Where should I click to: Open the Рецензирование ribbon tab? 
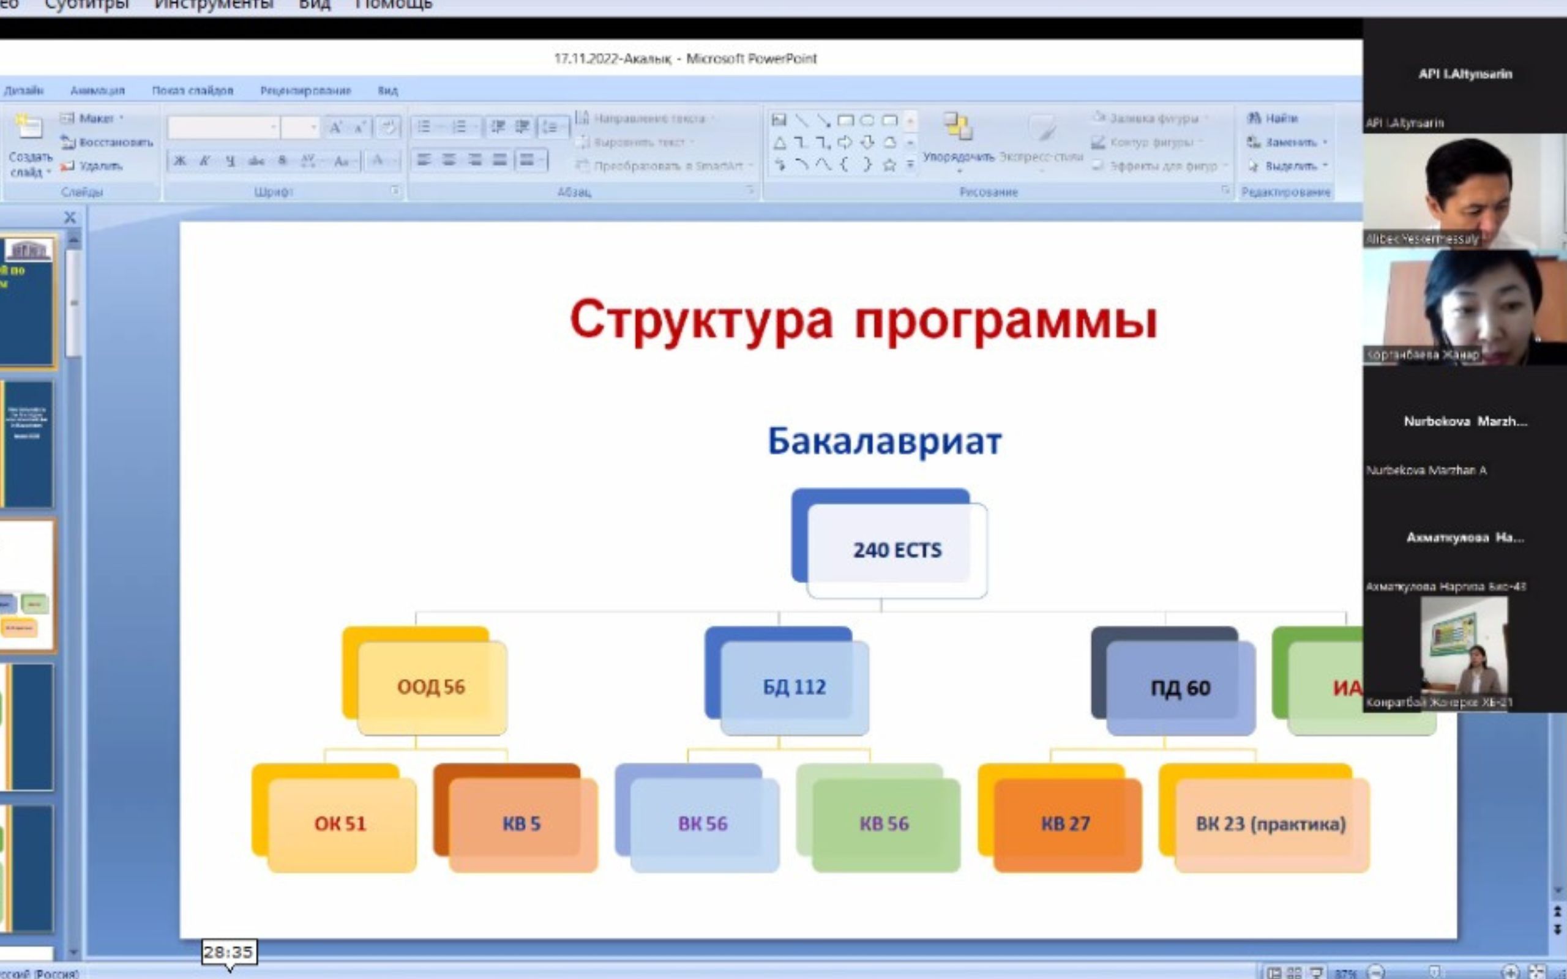pos(305,91)
